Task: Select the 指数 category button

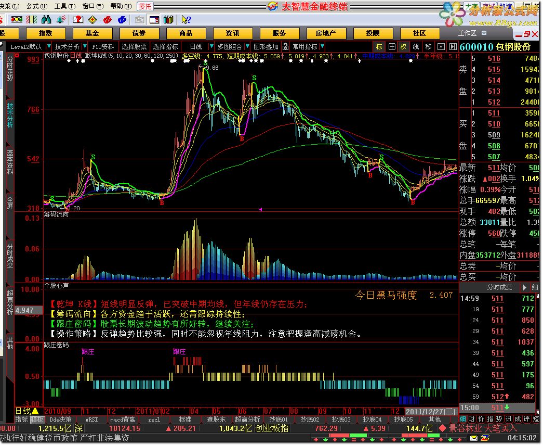Action: pos(46,33)
